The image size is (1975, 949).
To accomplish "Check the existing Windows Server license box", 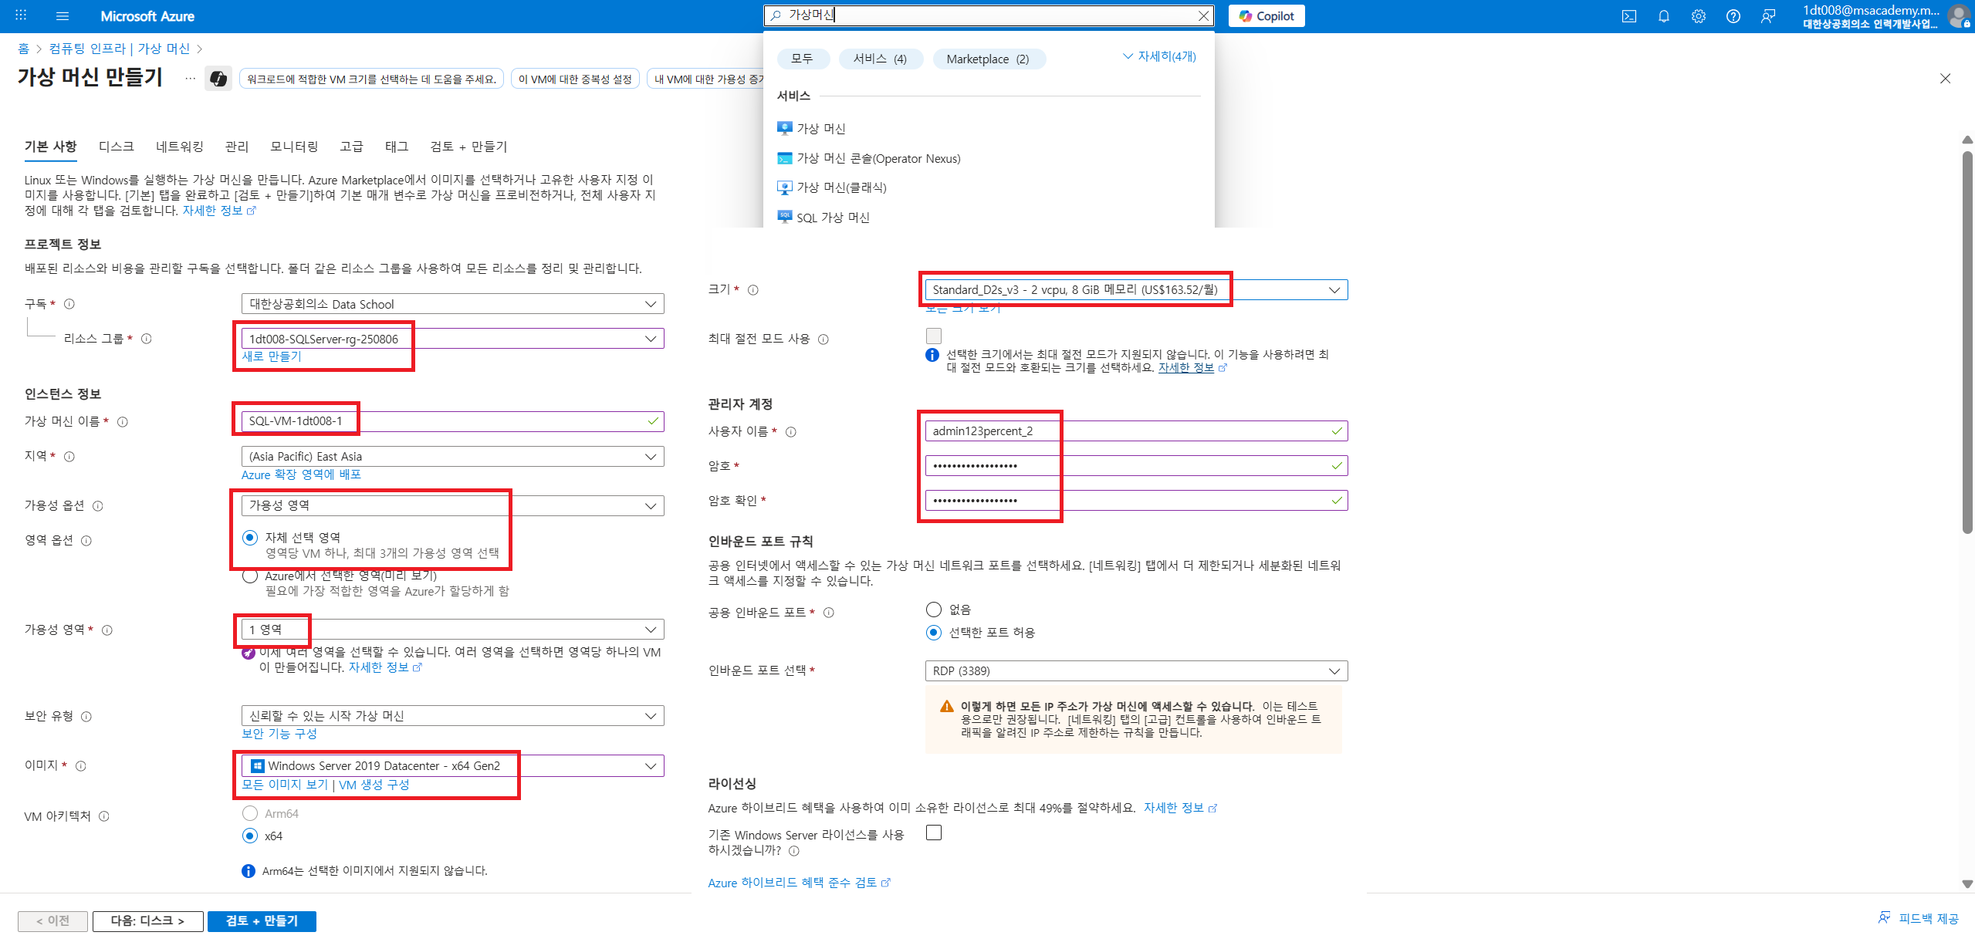I will pos(933,832).
